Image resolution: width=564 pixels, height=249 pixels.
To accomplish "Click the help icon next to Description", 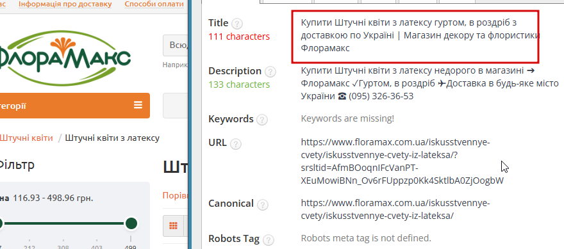I will coord(270,72).
